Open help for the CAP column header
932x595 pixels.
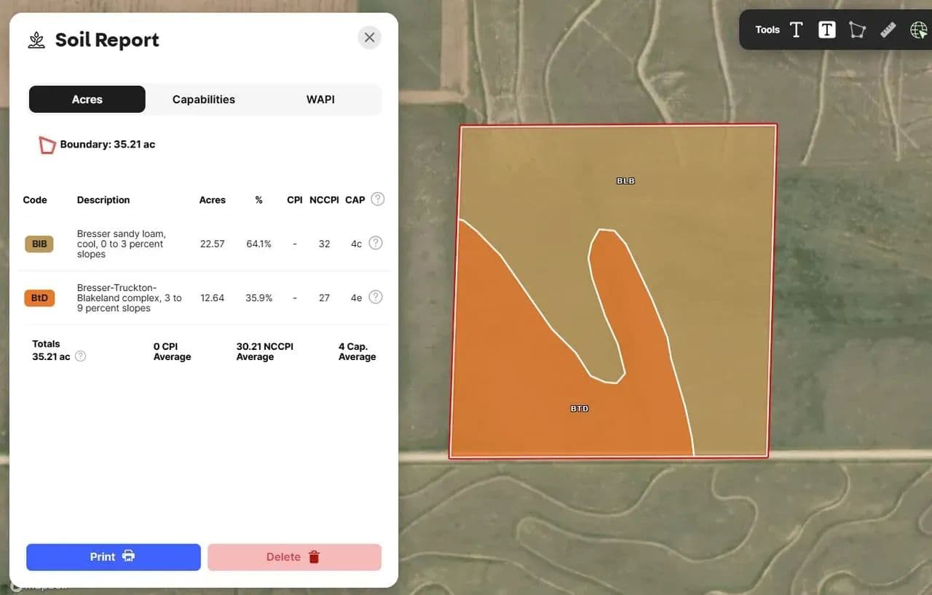377,199
